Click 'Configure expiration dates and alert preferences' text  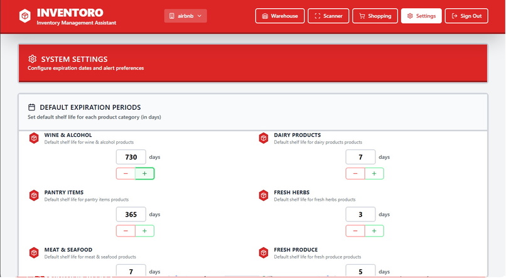coord(86,68)
